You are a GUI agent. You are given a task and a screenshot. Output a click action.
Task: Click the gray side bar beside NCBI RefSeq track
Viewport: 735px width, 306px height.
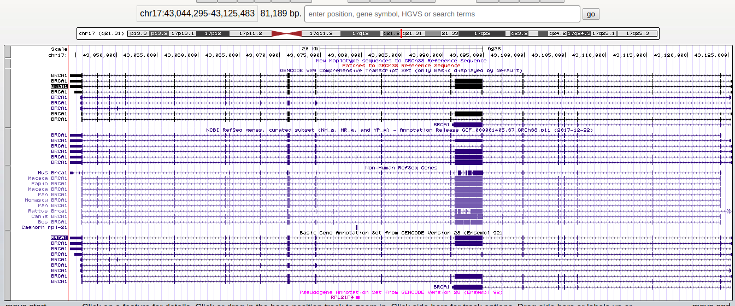[x=8, y=146]
